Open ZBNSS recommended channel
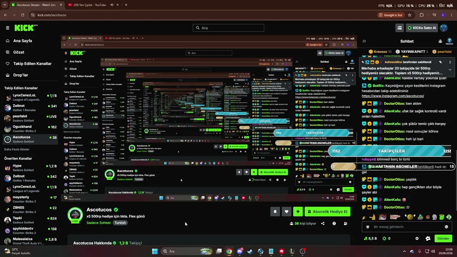This screenshot has width=457, height=257. tap(30, 210)
